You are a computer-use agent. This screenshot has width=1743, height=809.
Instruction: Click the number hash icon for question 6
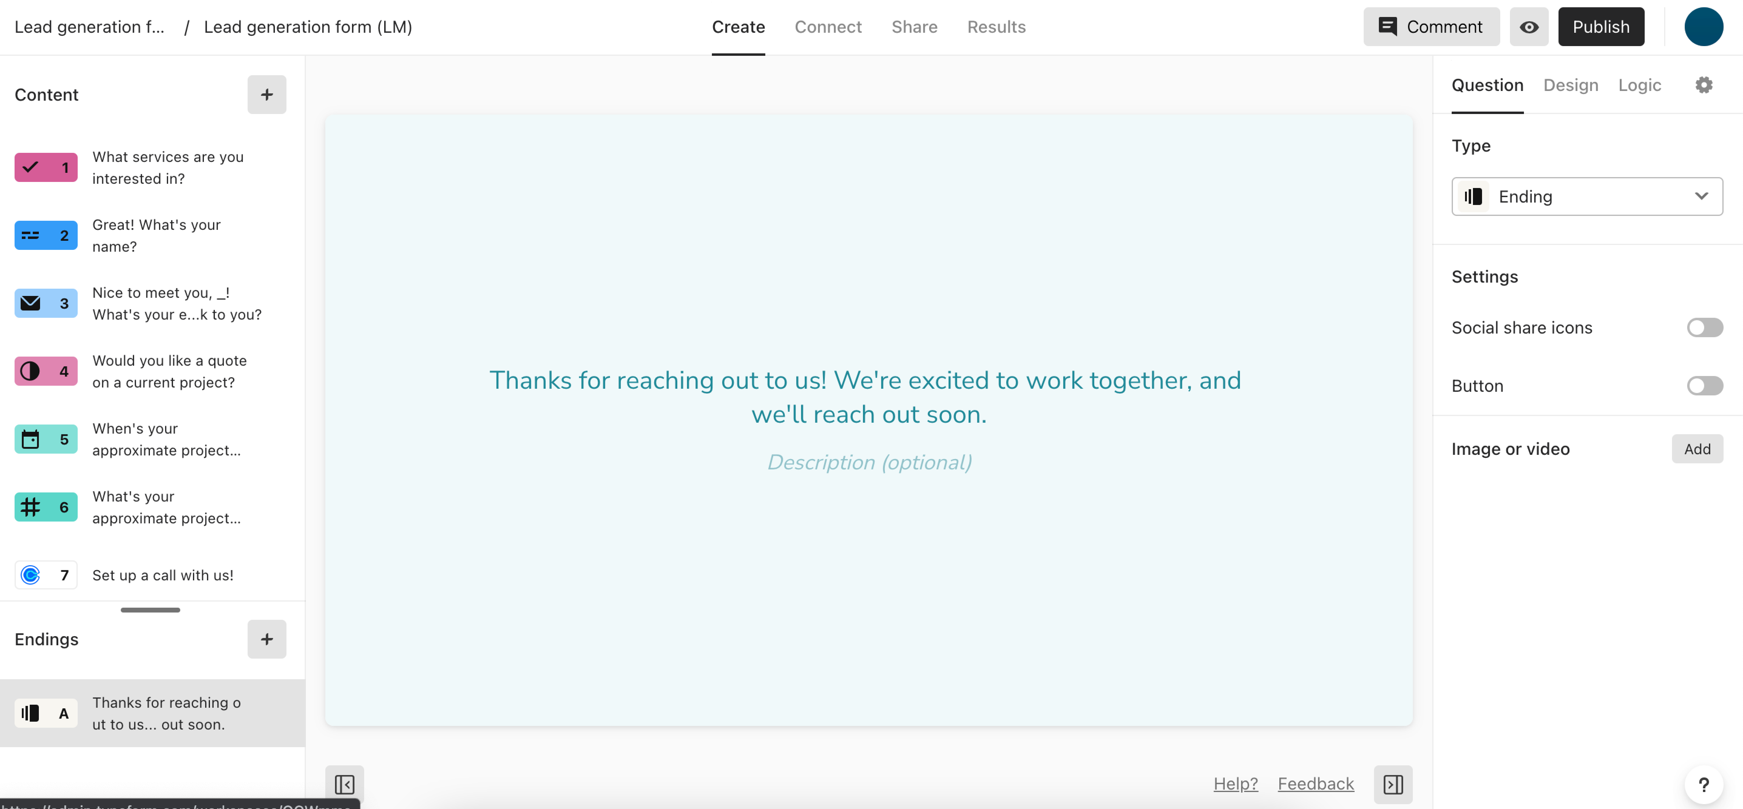point(30,507)
